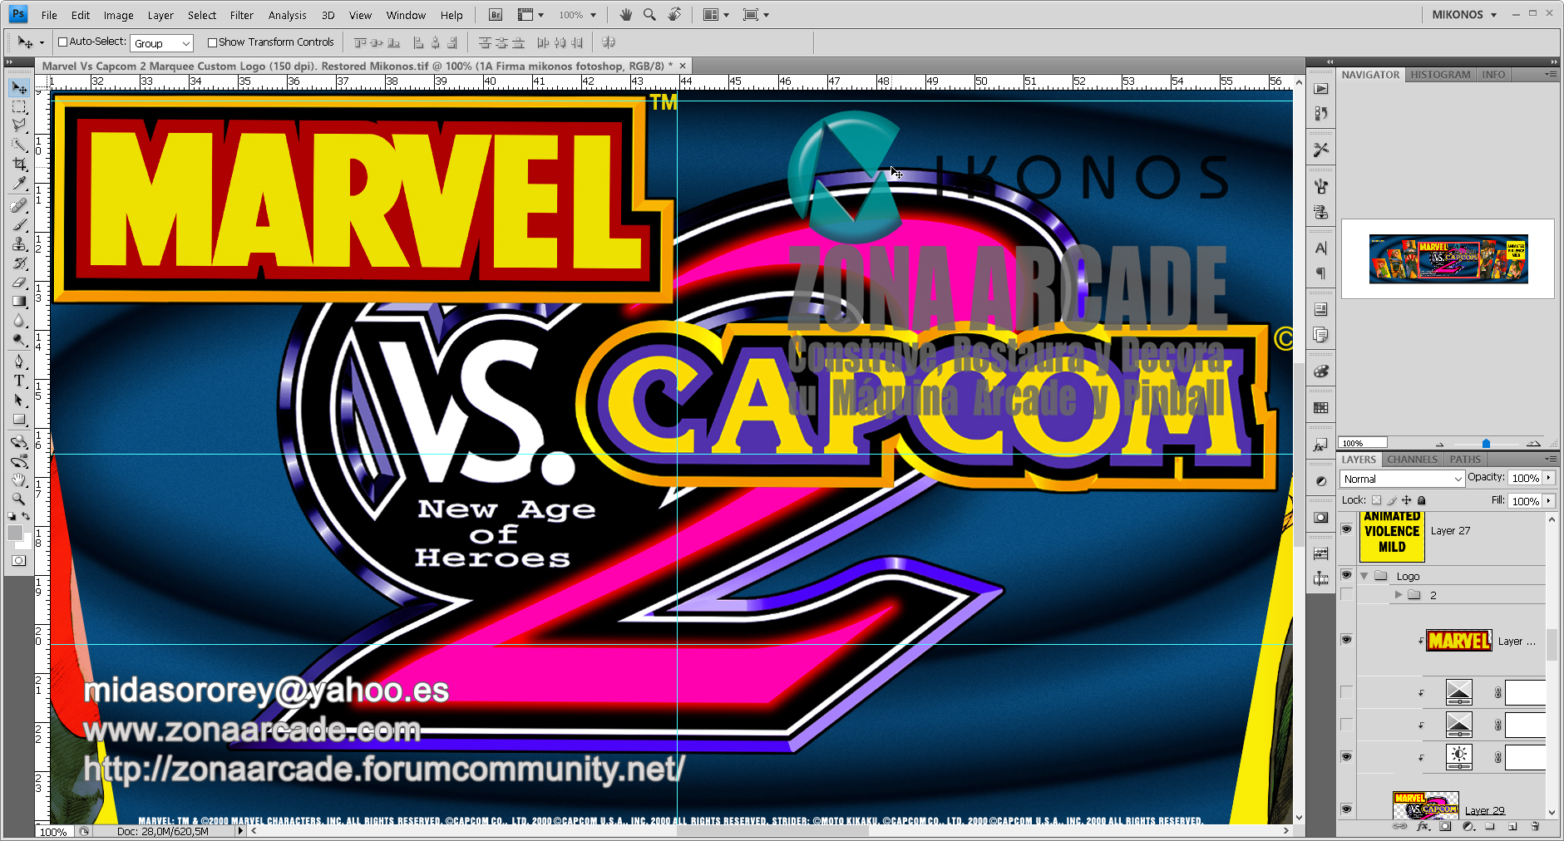Select the Rectangular Marquee tool

19,106
